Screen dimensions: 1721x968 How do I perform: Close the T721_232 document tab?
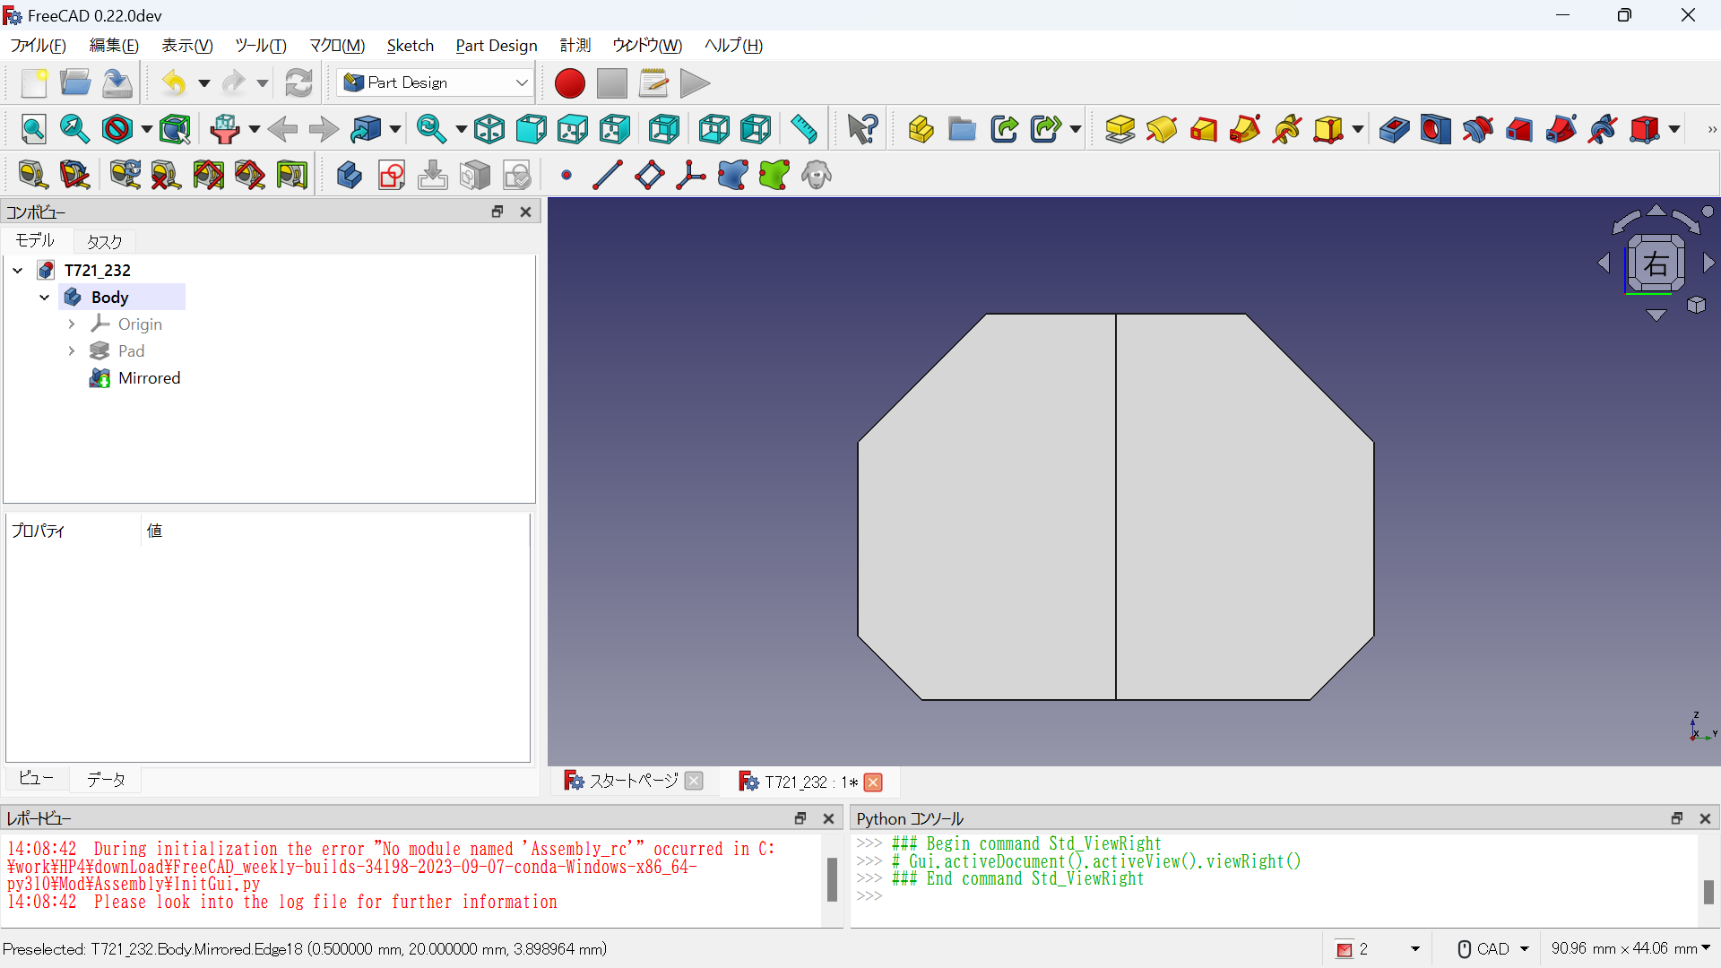pos(873,782)
